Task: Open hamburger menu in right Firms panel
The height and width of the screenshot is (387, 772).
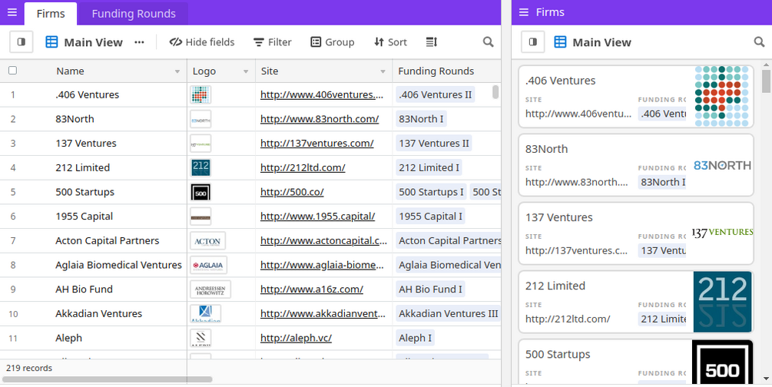Action: click(524, 12)
